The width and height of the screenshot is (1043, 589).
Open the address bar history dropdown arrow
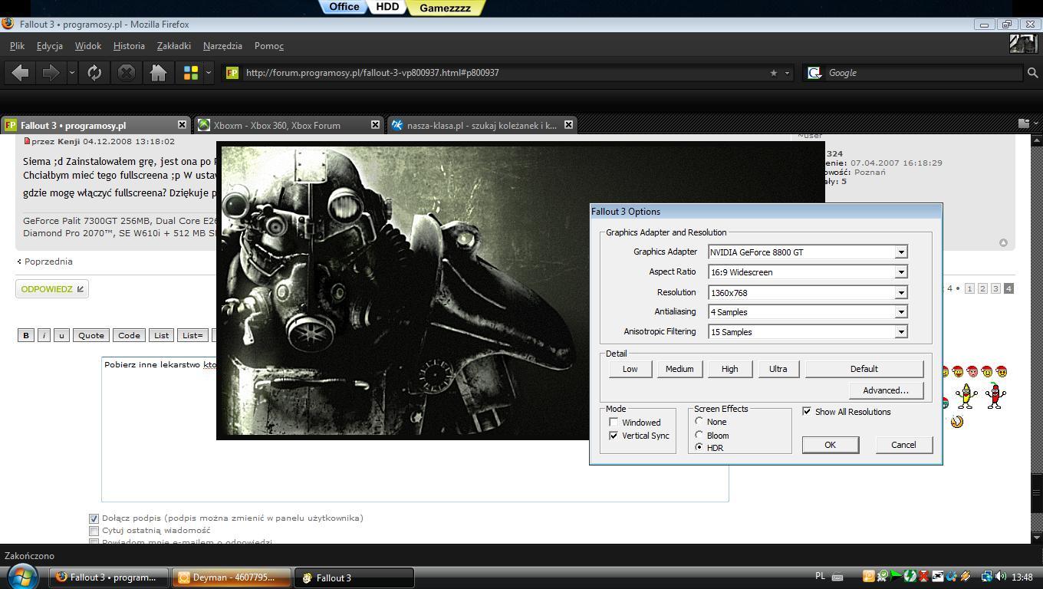pos(787,73)
